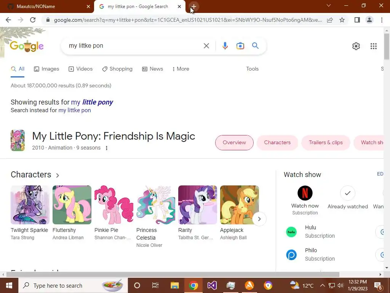Expand the Characters section heading arrow
The width and height of the screenshot is (390, 293).
[58, 175]
